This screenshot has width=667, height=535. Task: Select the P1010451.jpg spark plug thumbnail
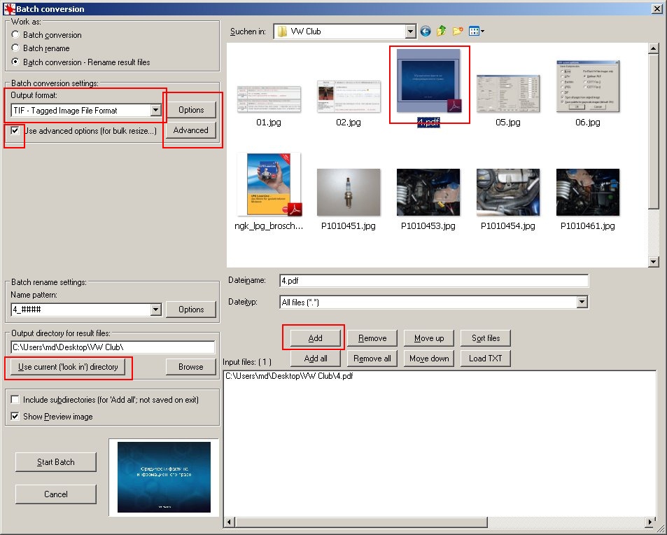pos(349,192)
